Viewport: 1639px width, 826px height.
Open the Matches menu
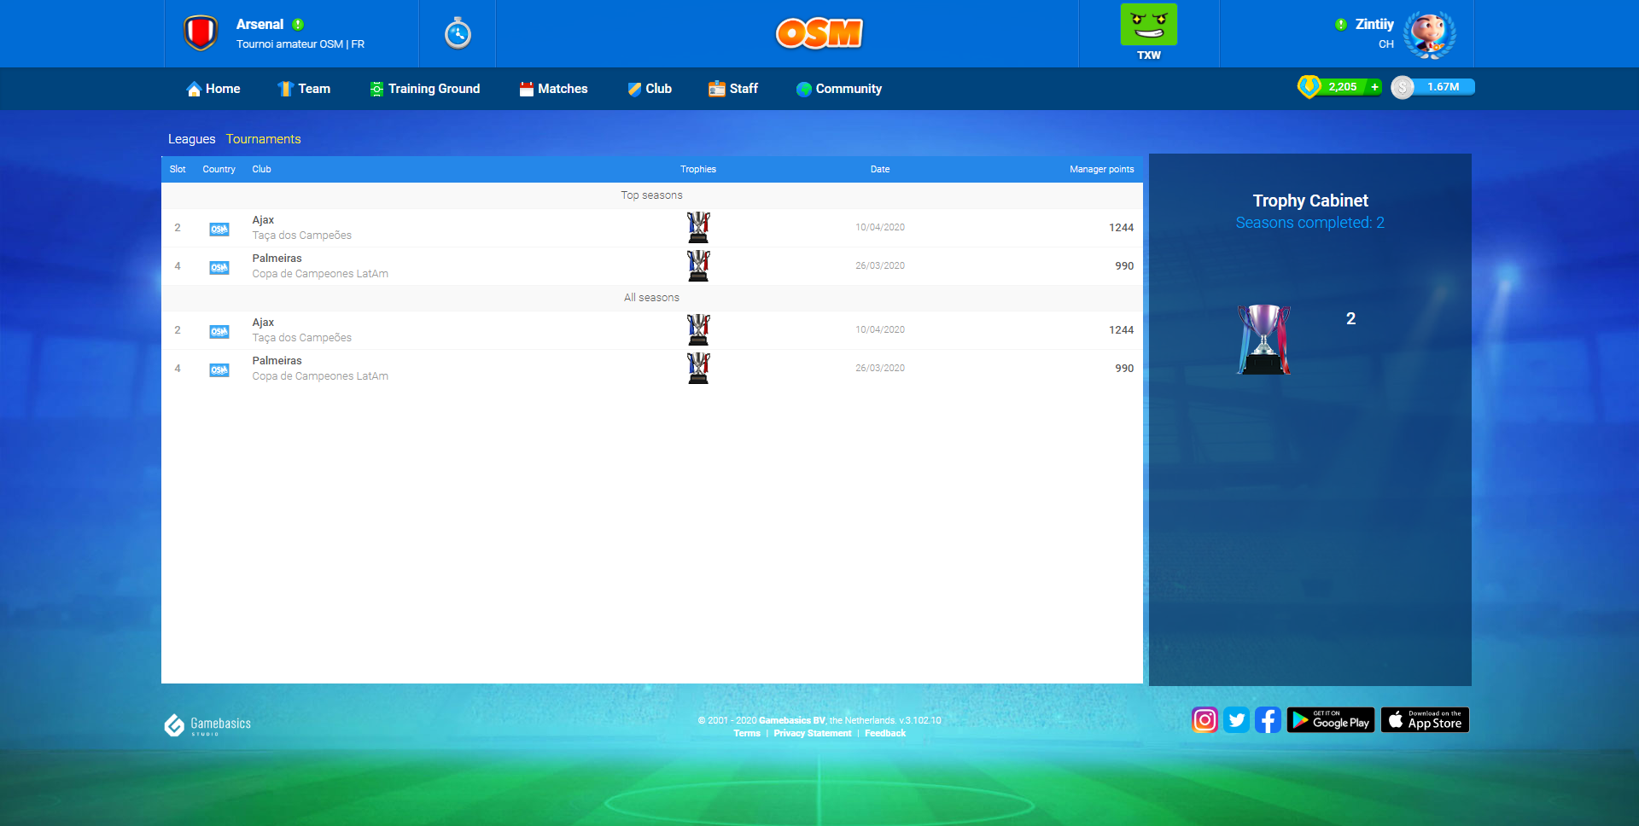tap(553, 89)
